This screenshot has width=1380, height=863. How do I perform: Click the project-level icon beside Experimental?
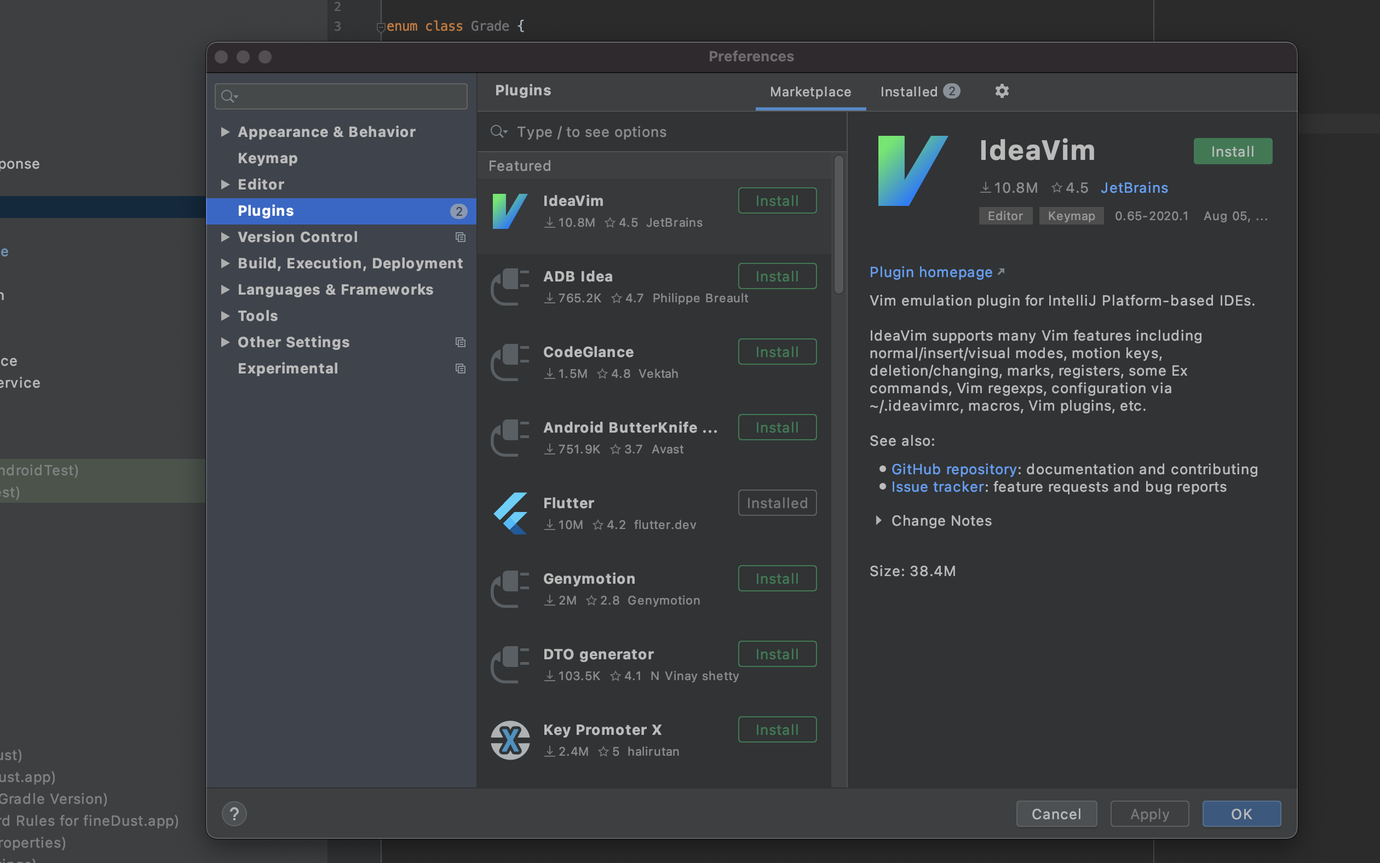(460, 368)
